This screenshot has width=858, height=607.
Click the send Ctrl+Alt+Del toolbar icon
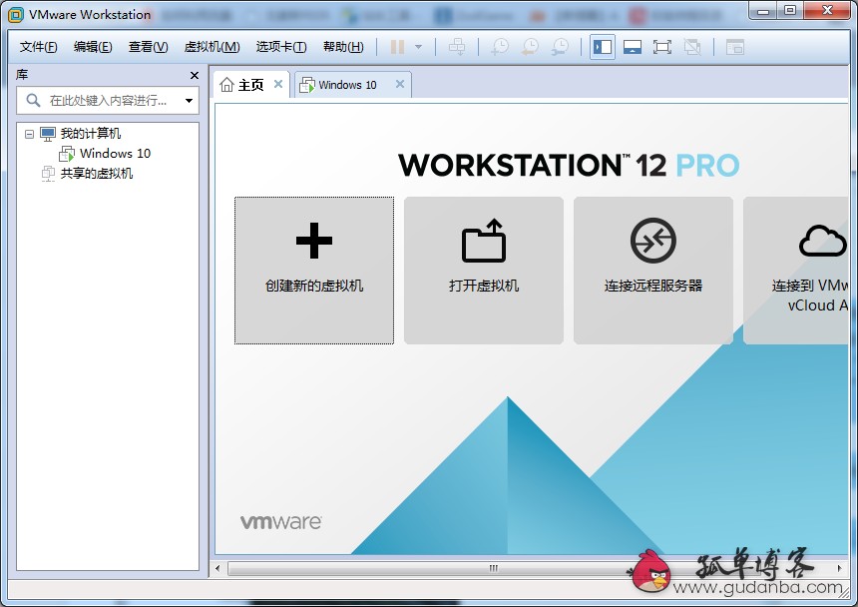[x=457, y=47]
